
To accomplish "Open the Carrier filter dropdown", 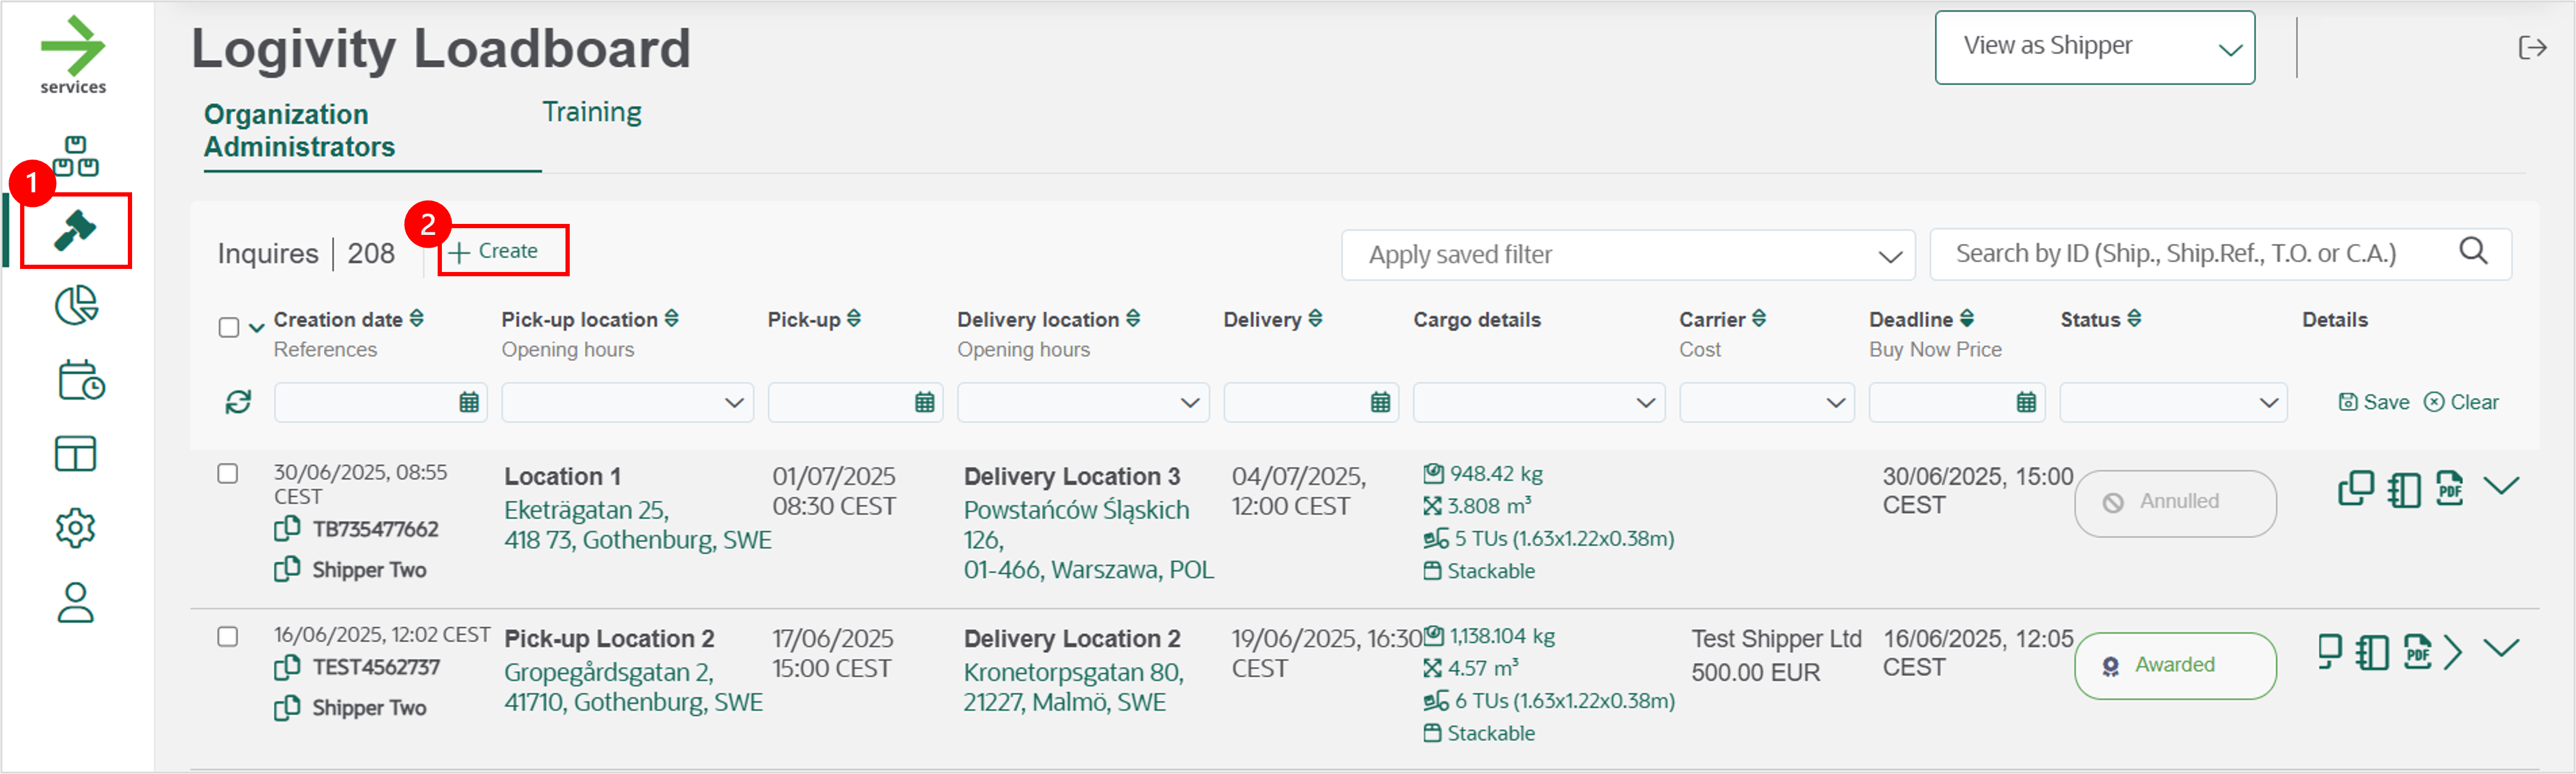I will pos(1767,402).
